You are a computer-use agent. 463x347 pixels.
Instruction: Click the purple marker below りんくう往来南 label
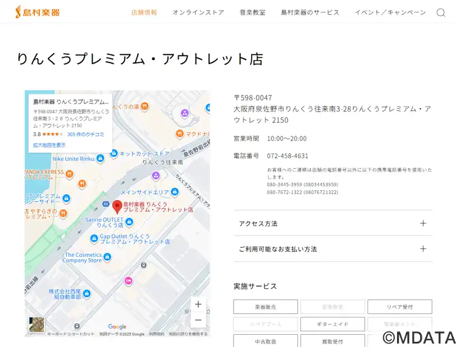click(x=156, y=176)
